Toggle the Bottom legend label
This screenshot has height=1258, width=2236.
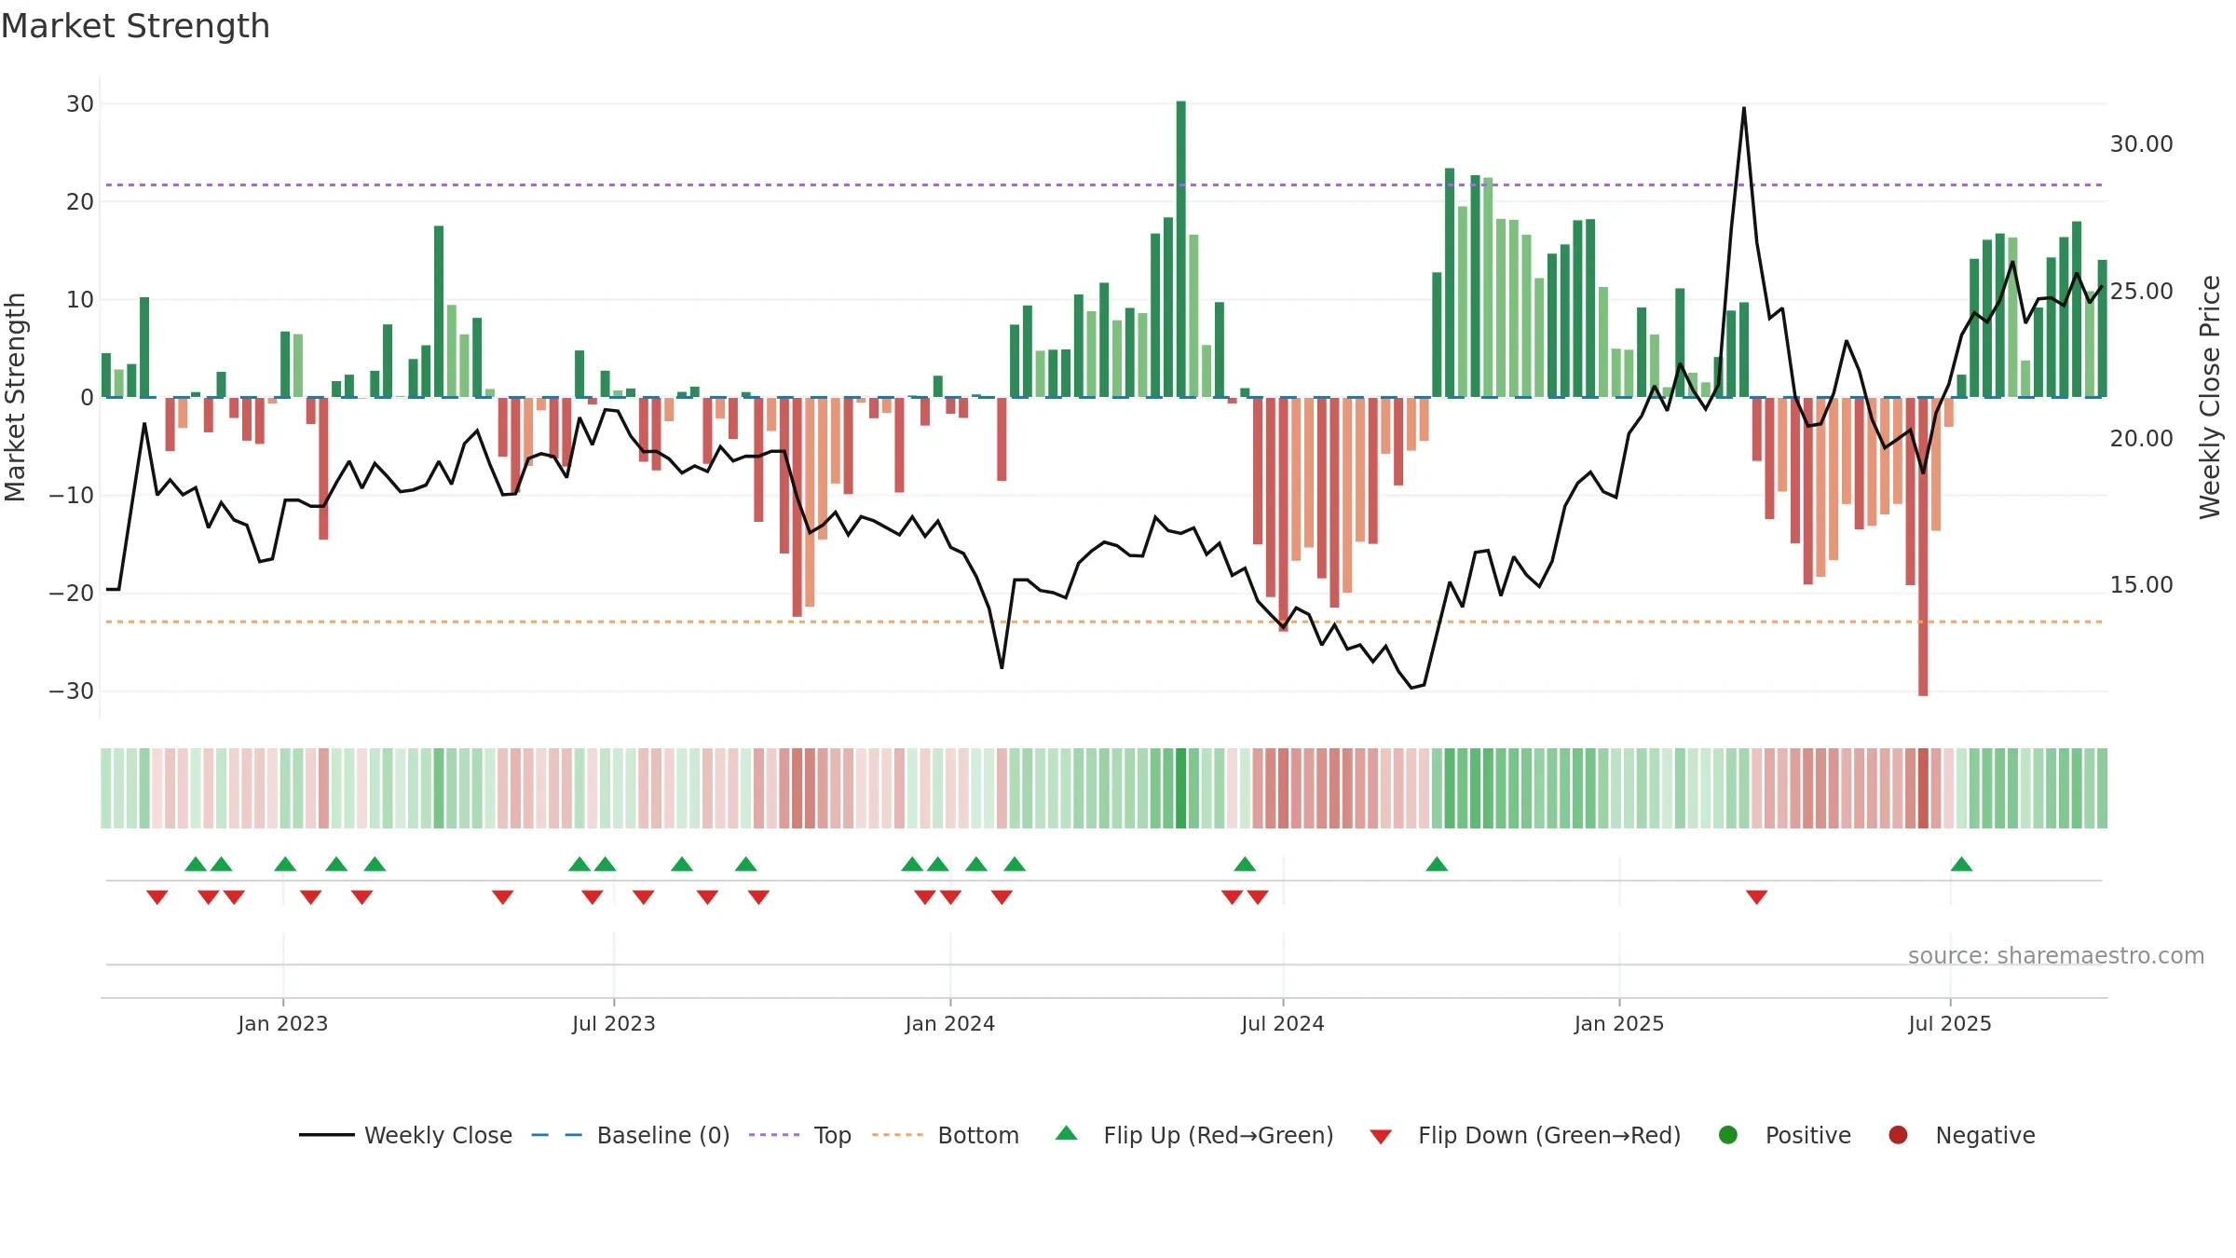[x=978, y=1136]
